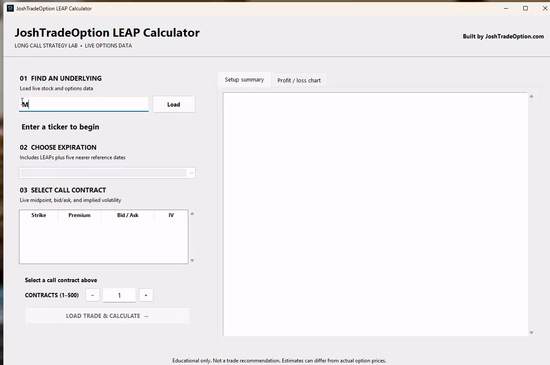
Task: Click the "CONTRACTS (1–500)" label
Action: tap(52, 295)
